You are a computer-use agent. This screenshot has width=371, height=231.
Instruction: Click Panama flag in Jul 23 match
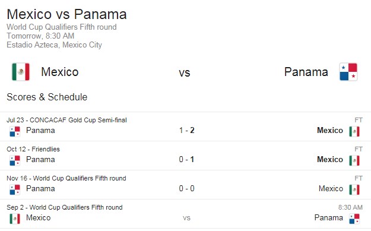tap(15, 131)
